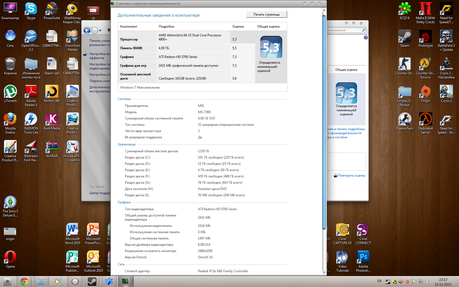
Task: Click the 1680x1050 resolution value
Action: (x=205, y=251)
